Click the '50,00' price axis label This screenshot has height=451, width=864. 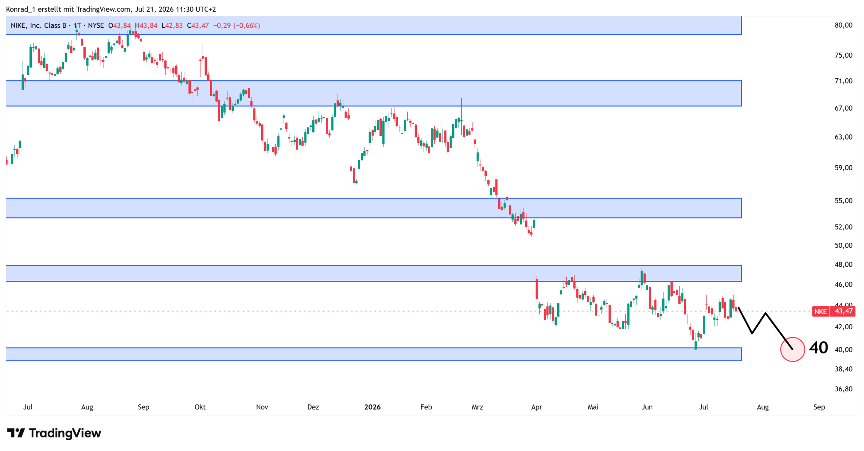point(843,246)
